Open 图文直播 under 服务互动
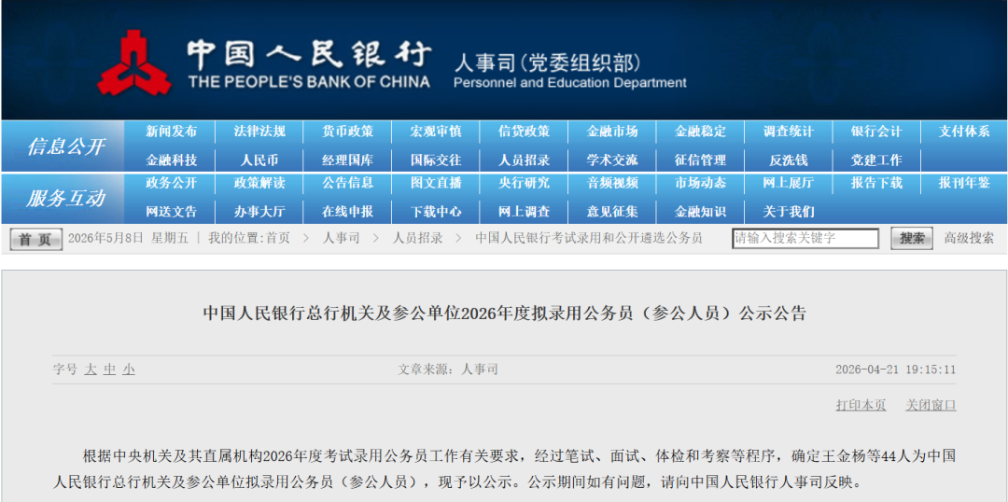Viewport: 1008px width, 502px height. coord(436,183)
